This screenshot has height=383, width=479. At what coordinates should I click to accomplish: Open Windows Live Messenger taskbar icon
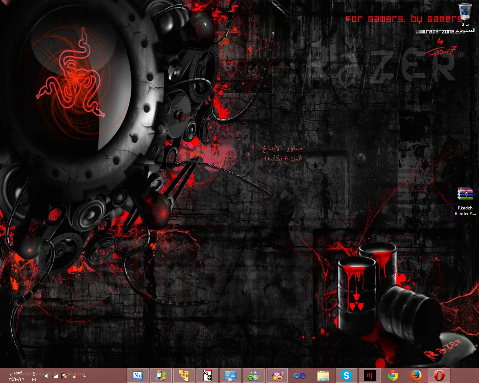click(254, 376)
